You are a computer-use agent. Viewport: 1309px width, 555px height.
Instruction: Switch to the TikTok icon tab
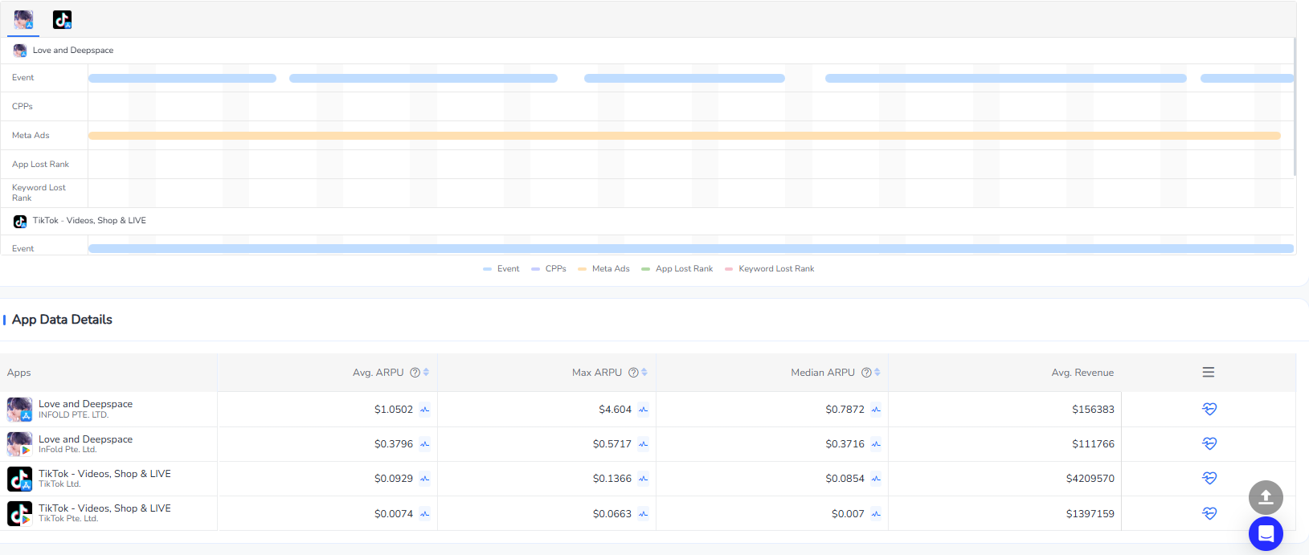(62, 19)
